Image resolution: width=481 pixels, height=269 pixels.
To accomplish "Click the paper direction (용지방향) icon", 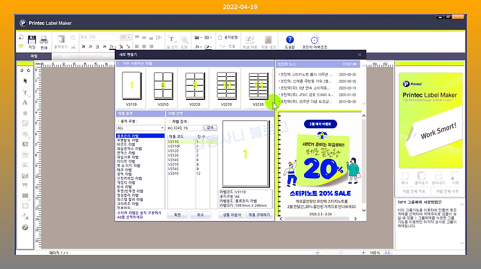I will 228,37.
